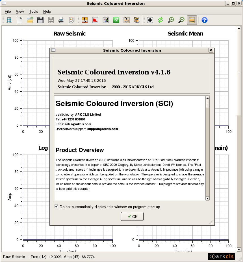Show the four-panel grid layout icon

(x=150, y=20)
